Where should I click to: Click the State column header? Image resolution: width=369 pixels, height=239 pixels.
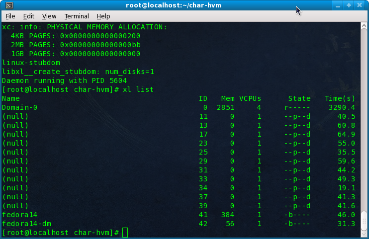click(x=299, y=98)
